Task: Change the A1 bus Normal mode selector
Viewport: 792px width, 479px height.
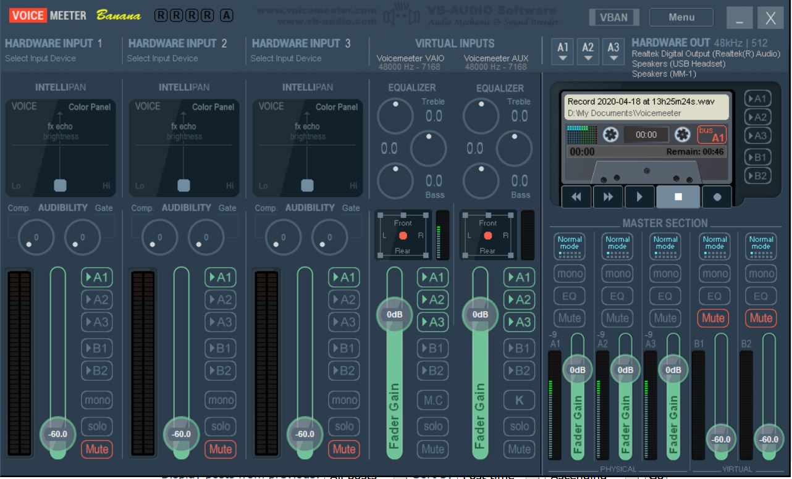Action: pos(570,246)
